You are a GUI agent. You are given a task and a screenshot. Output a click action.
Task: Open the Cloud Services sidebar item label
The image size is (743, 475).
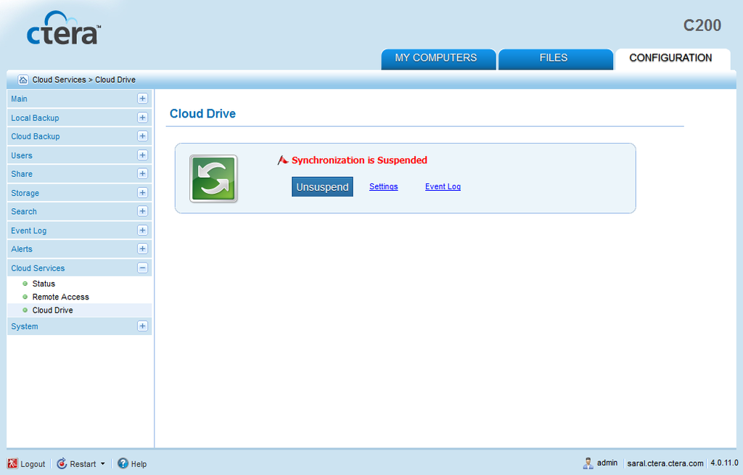(38, 268)
